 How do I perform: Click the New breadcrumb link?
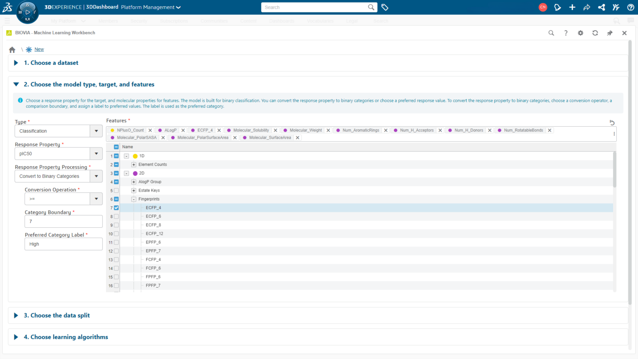(x=39, y=49)
